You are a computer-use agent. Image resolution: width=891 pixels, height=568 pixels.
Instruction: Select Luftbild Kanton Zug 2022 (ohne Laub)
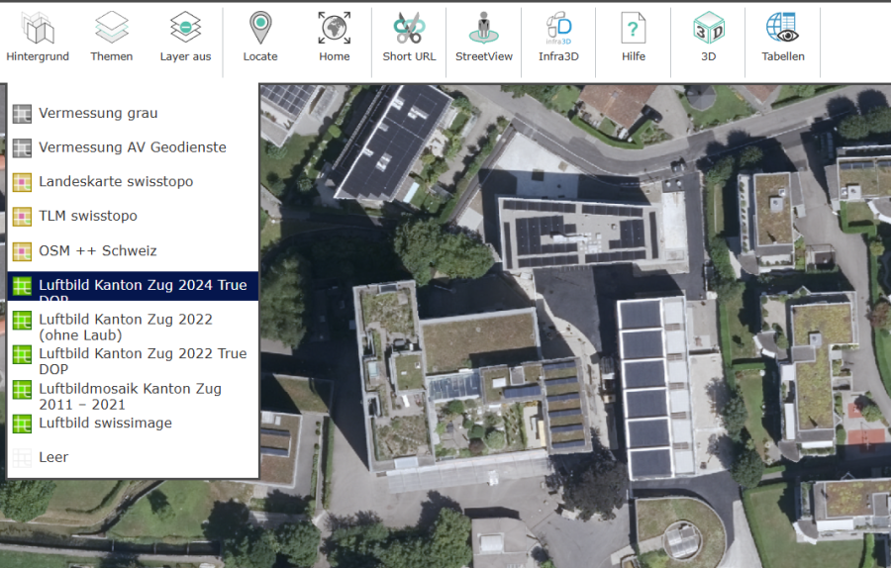coord(125,328)
